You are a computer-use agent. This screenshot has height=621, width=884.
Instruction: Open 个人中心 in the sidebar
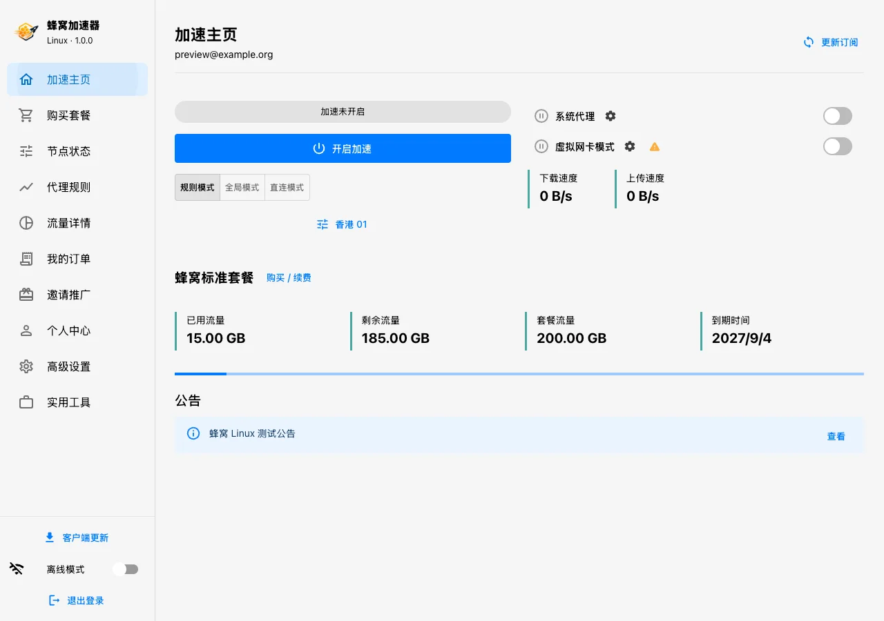[77, 331]
